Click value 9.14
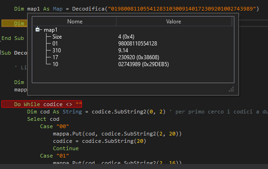This screenshot has width=268, height=169. [x=123, y=51]
